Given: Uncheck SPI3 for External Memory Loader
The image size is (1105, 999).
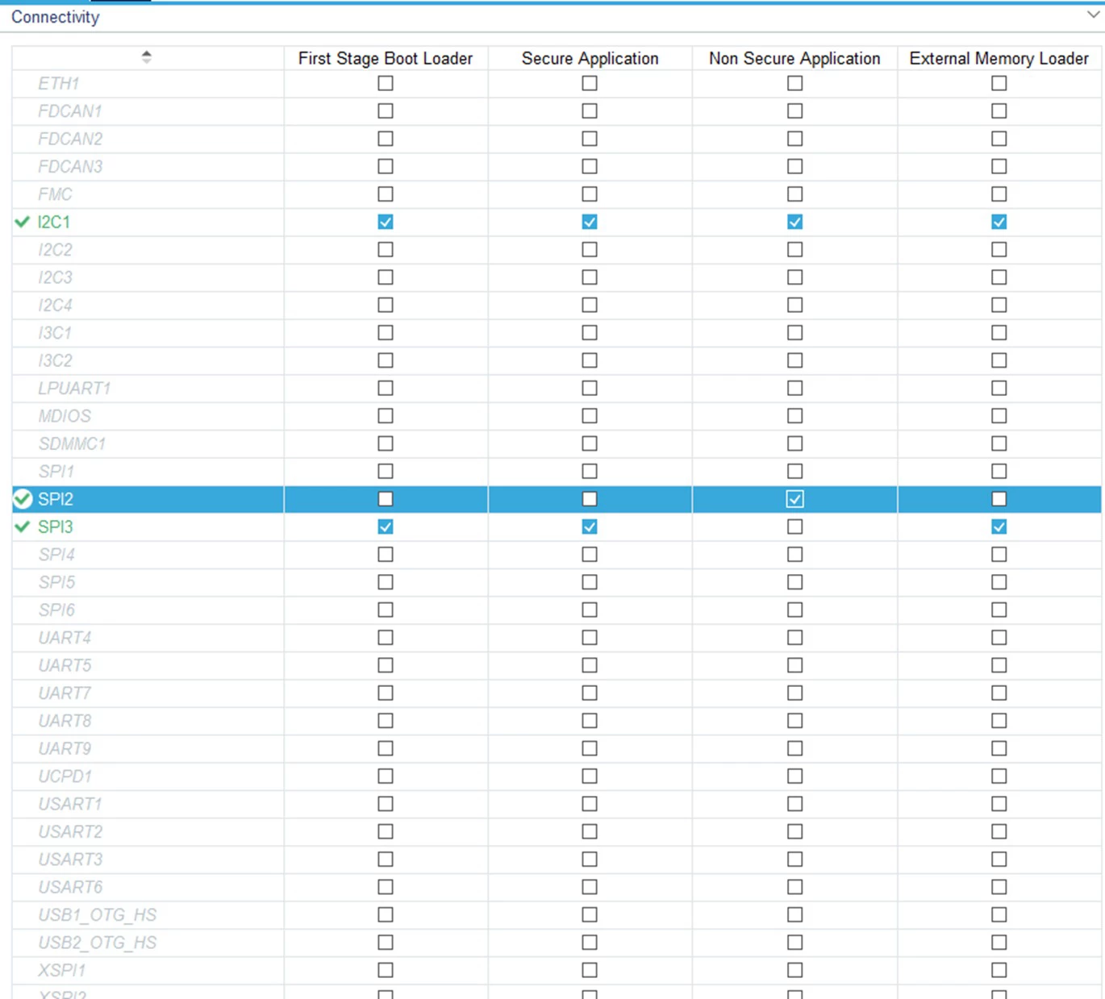Looking at the screenshot, I should tap(999, 527).
